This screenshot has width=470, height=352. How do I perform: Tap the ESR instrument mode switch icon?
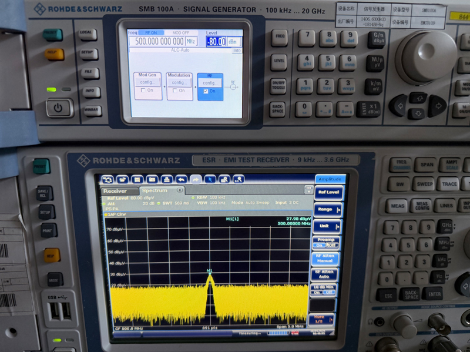[x=108, y=179]
